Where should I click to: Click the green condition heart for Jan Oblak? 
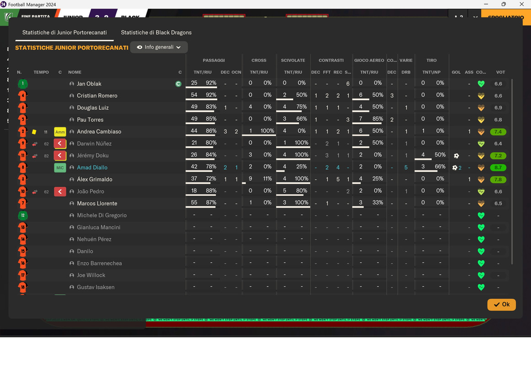point(481,84)
